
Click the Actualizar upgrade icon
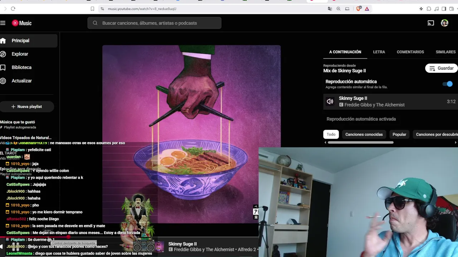[3, 81]
